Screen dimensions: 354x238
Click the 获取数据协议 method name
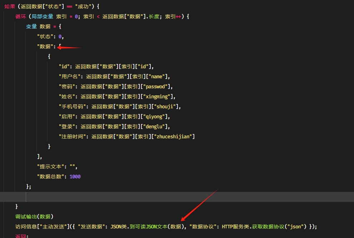[268, 227]
